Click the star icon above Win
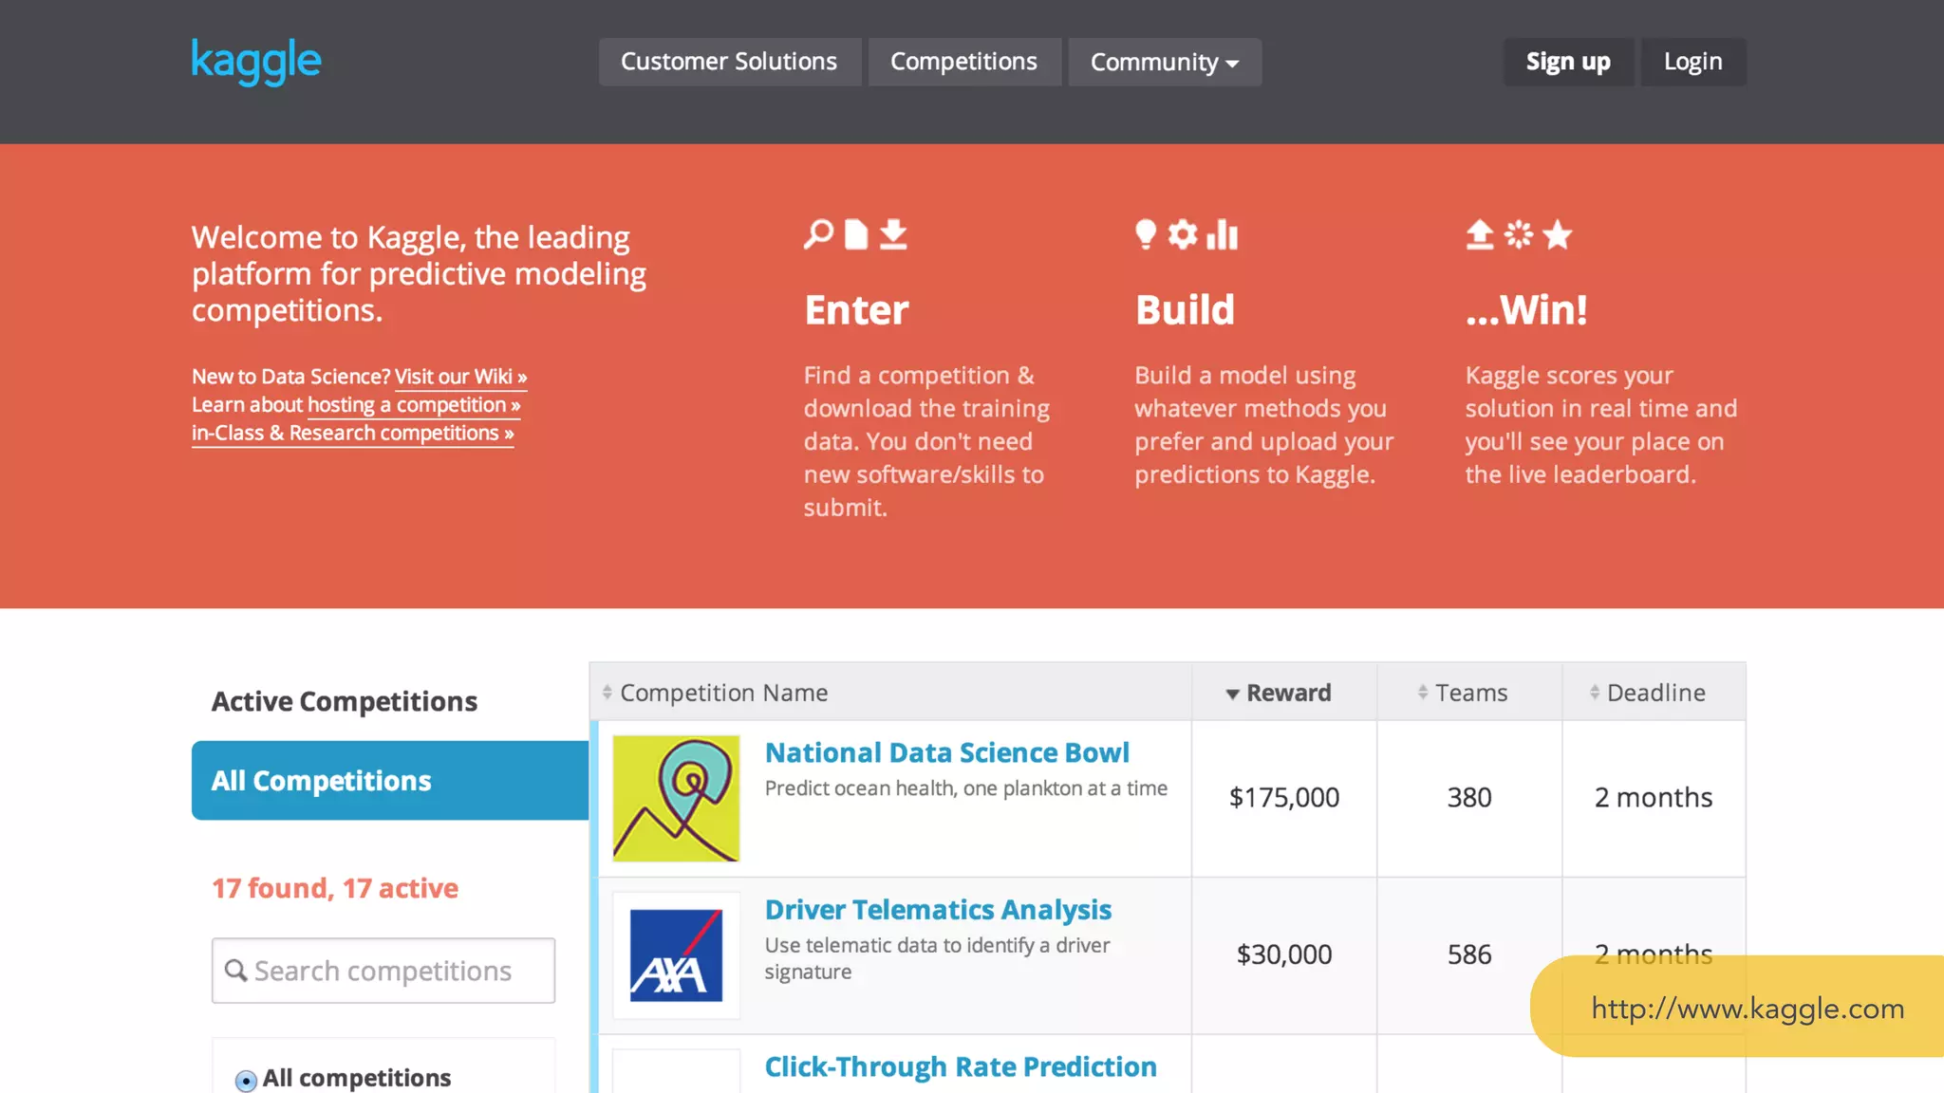 (x=1558, y=233)
